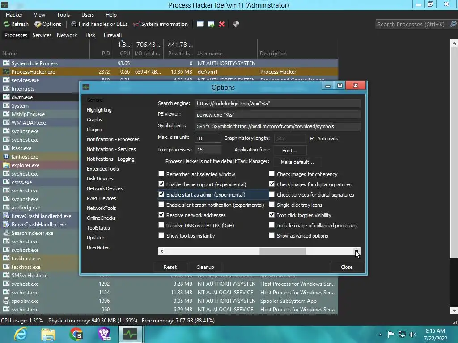This screenshot has height=343, width=458.
Task: Click the Action Center flag icon
Action: 391,334
